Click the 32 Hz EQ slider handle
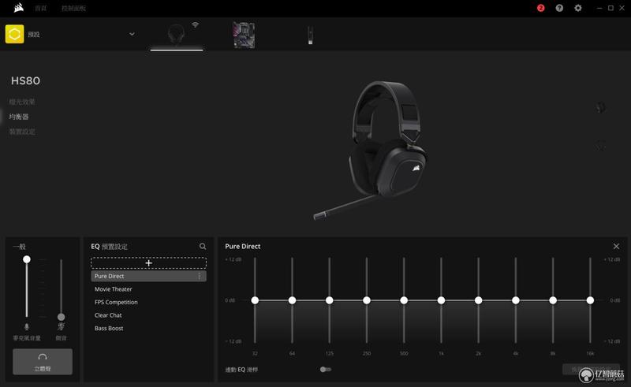The height and width of the screenshot is (387, 631). coord(255,300)
